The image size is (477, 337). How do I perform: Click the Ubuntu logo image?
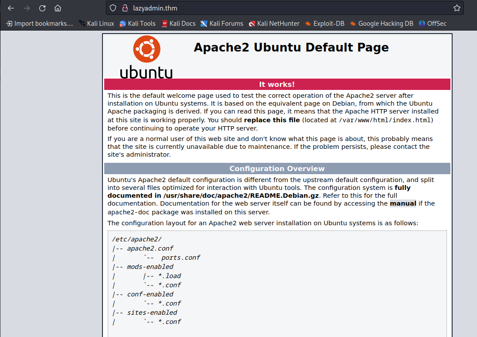click(x=147, y=57)
